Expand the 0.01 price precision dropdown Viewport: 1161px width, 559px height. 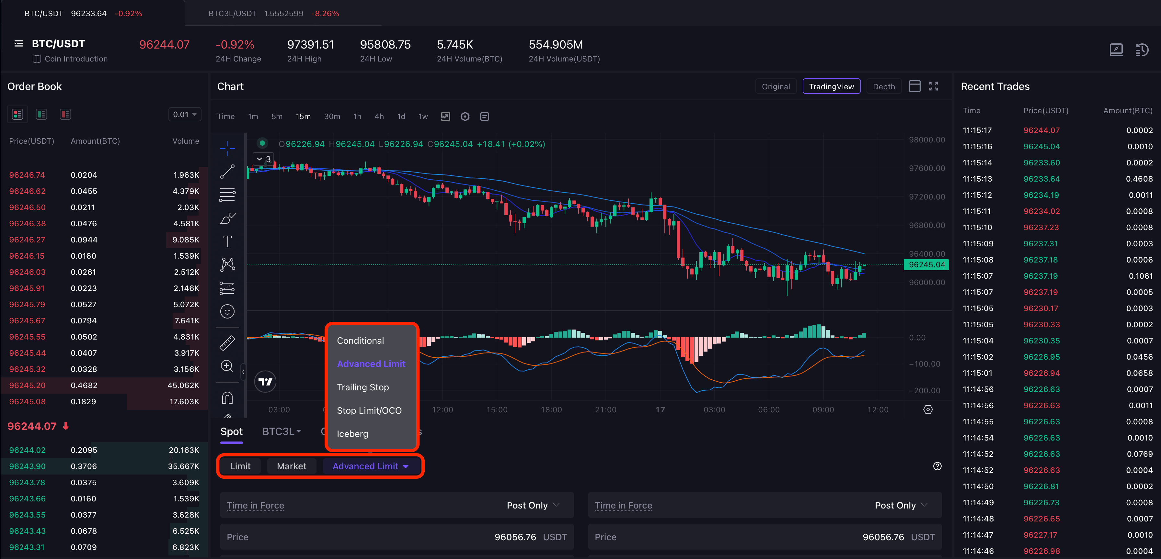184,114
